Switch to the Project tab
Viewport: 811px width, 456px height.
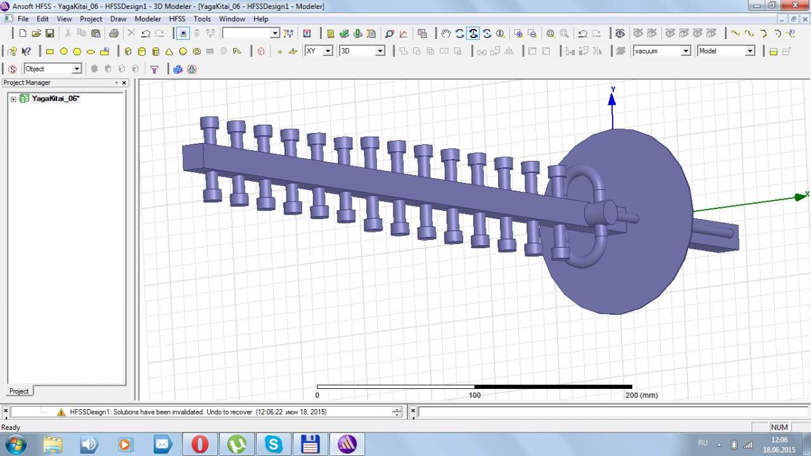pyautogui.click(x=18, y=391)
